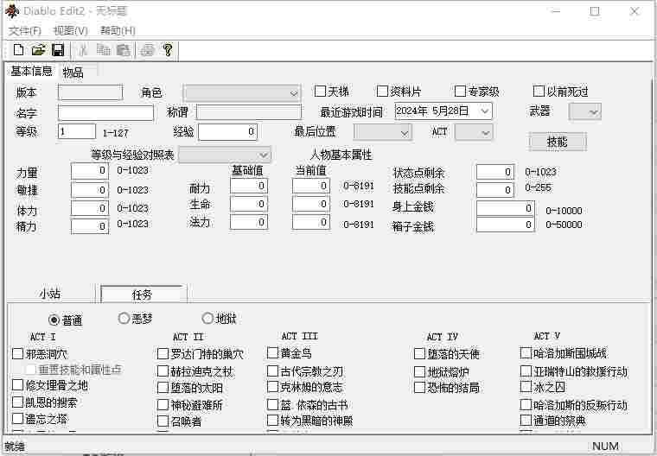Toggle the 资料片 checkbox

tap(382, 91)
